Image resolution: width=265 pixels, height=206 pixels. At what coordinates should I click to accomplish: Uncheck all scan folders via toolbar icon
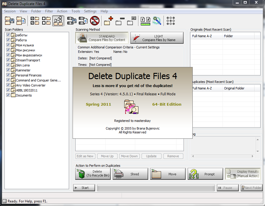46,21
